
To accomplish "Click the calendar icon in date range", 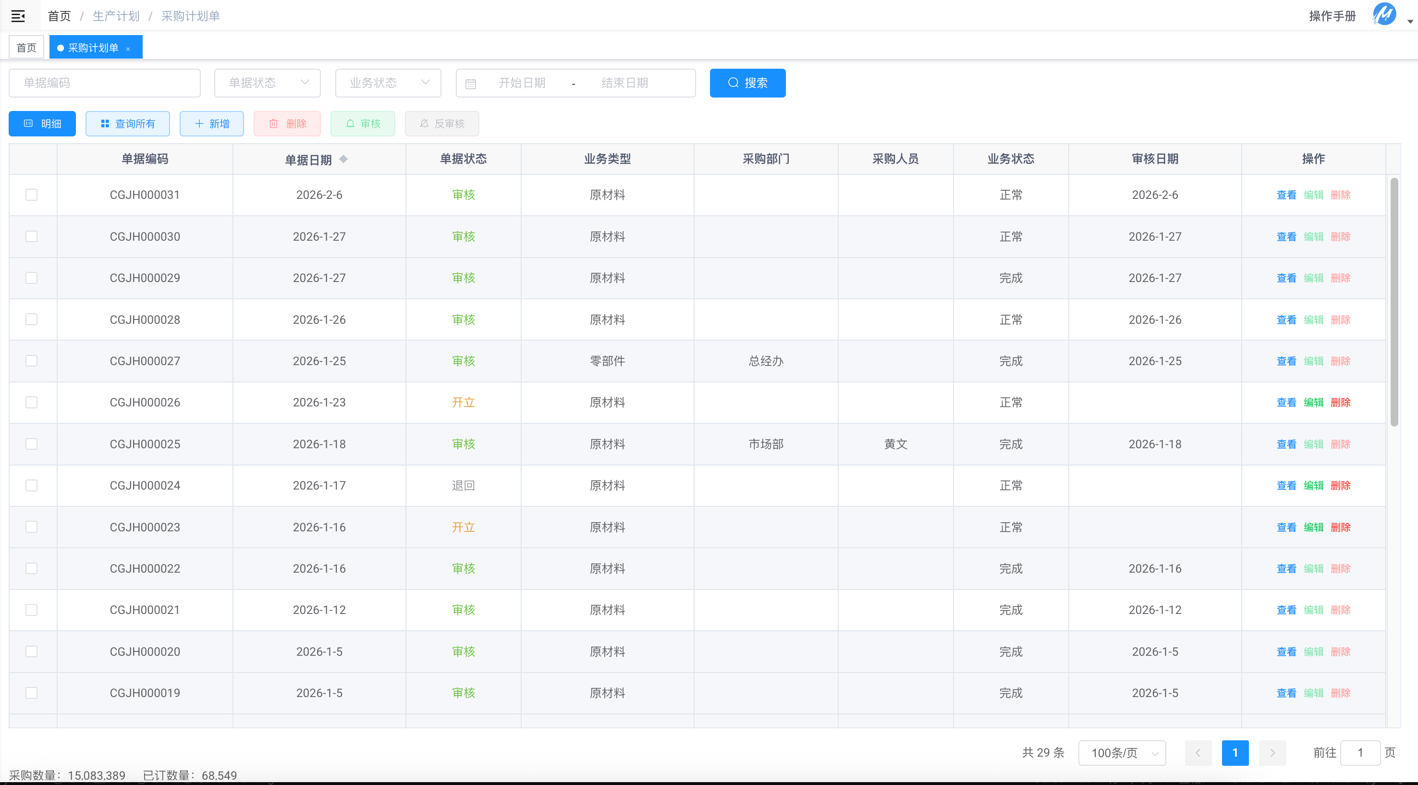I will [471, 84].
